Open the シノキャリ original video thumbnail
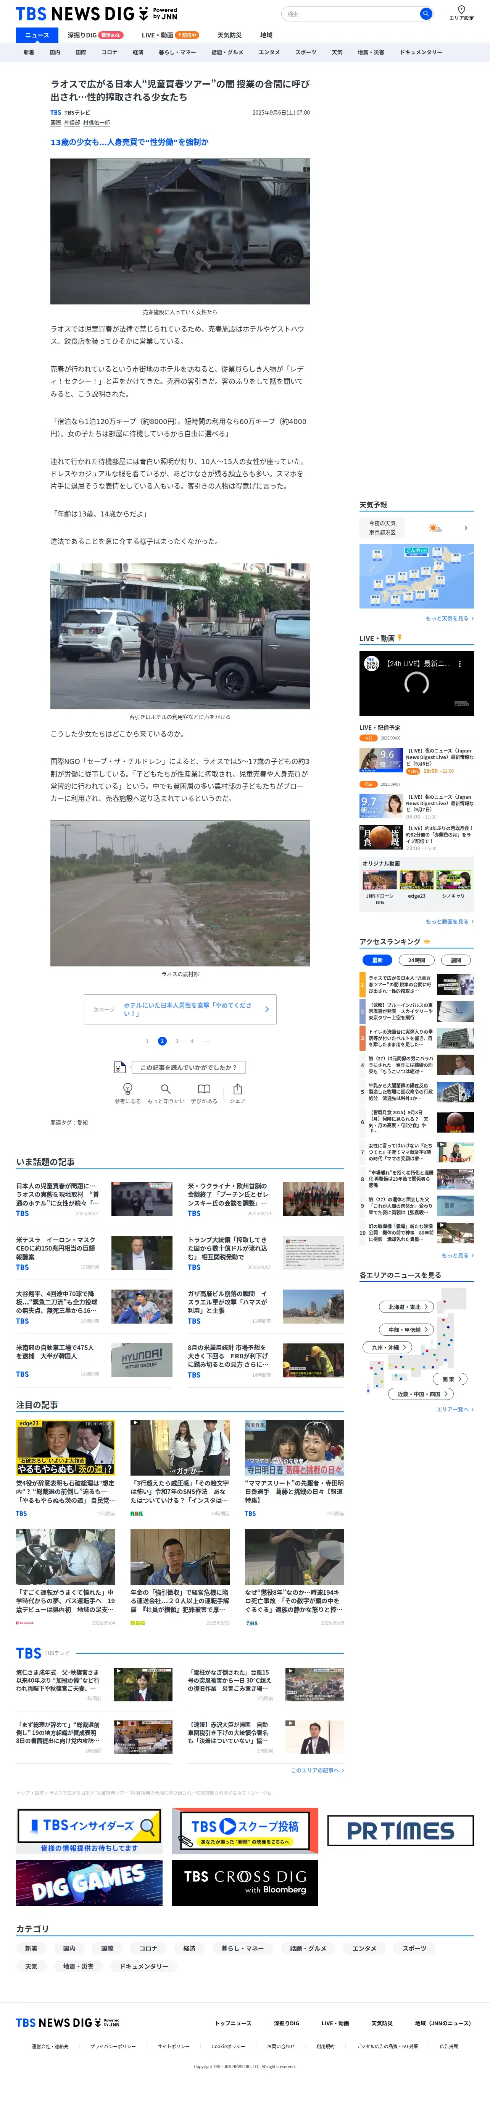Screen dimensions: 490x2120 click(x=453, y=880)
